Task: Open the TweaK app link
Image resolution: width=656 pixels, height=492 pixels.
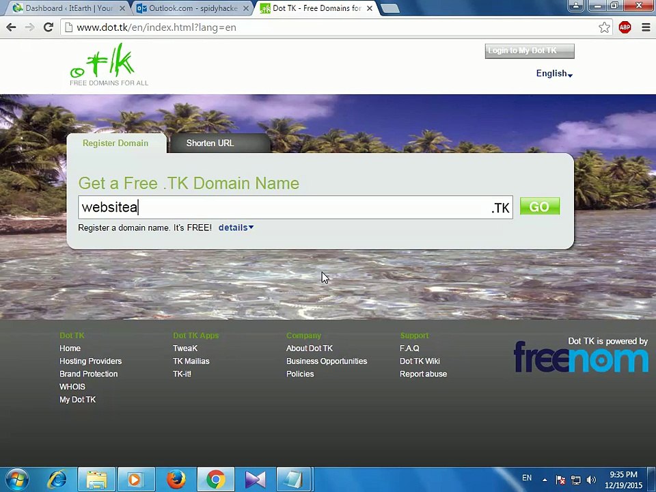Action: pyautogui.click(x=185, y=348)
